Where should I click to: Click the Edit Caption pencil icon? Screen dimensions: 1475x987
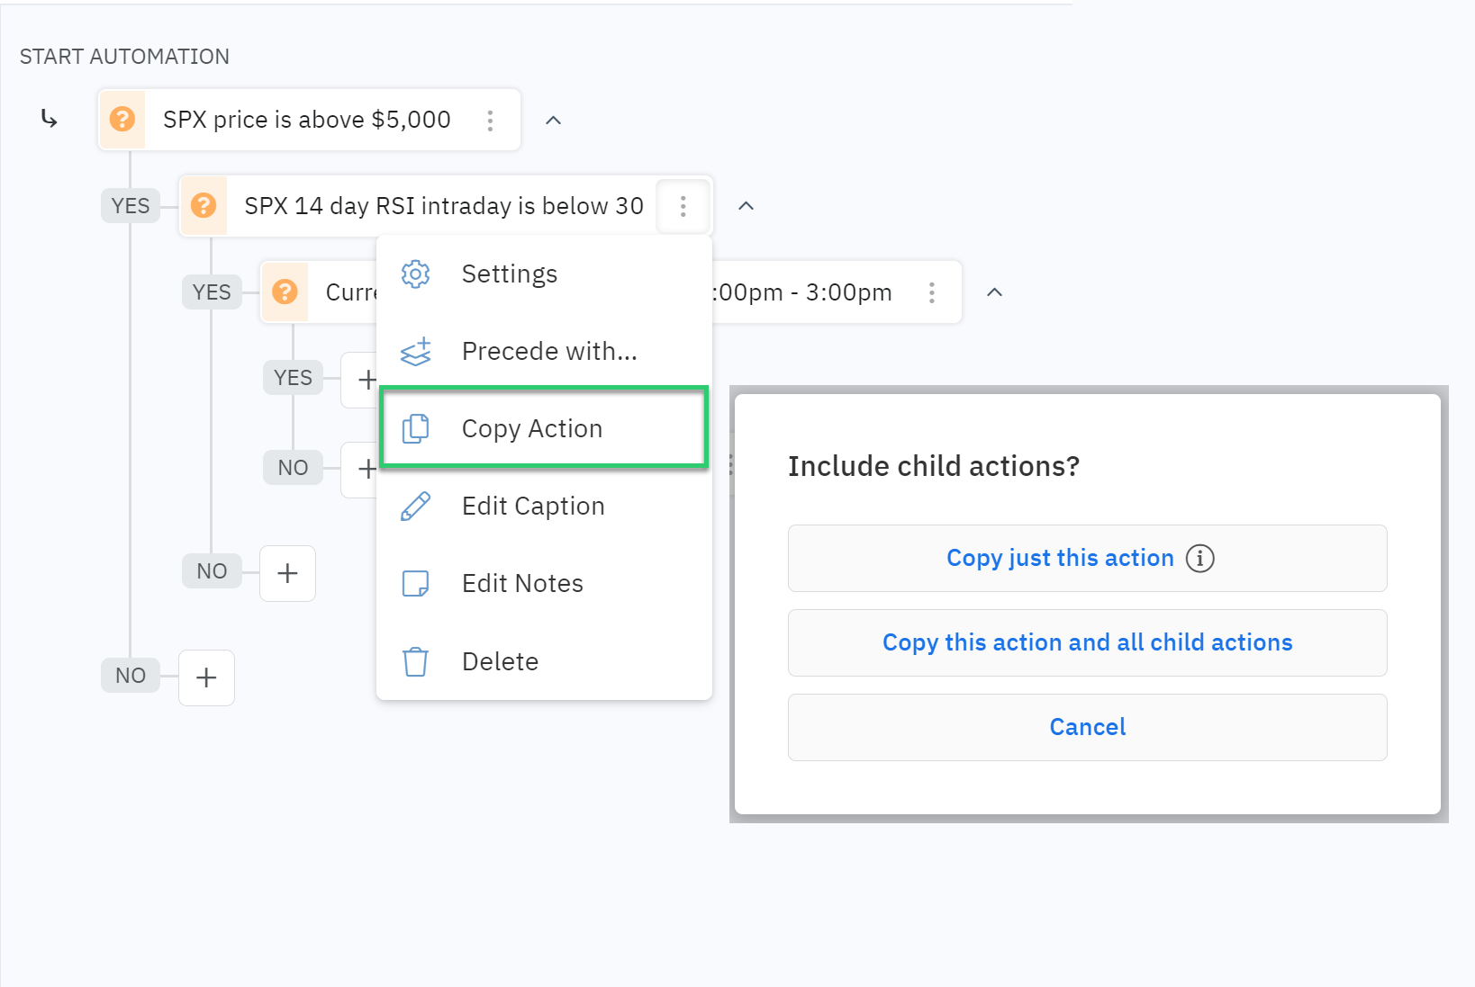point(415,507)
